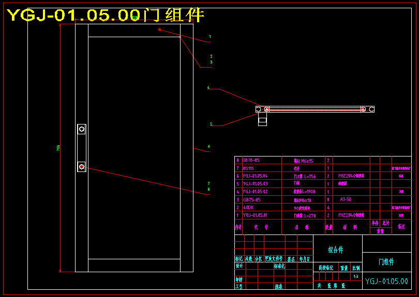Image resolution: width=419 pixels, height=297 pixels.
Task: Click the name cell with L=278
Action: [305, 215]
